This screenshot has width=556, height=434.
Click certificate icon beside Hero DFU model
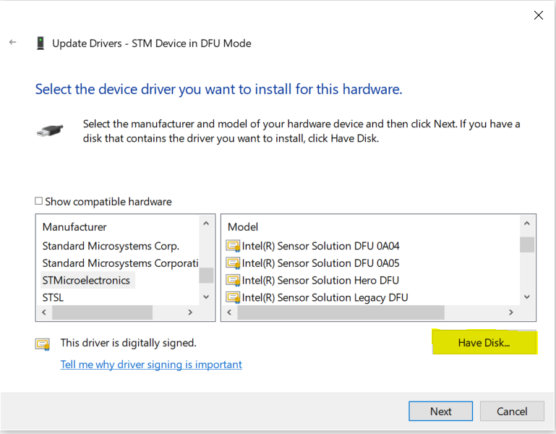pyautogui.click(x=233, y=281)
